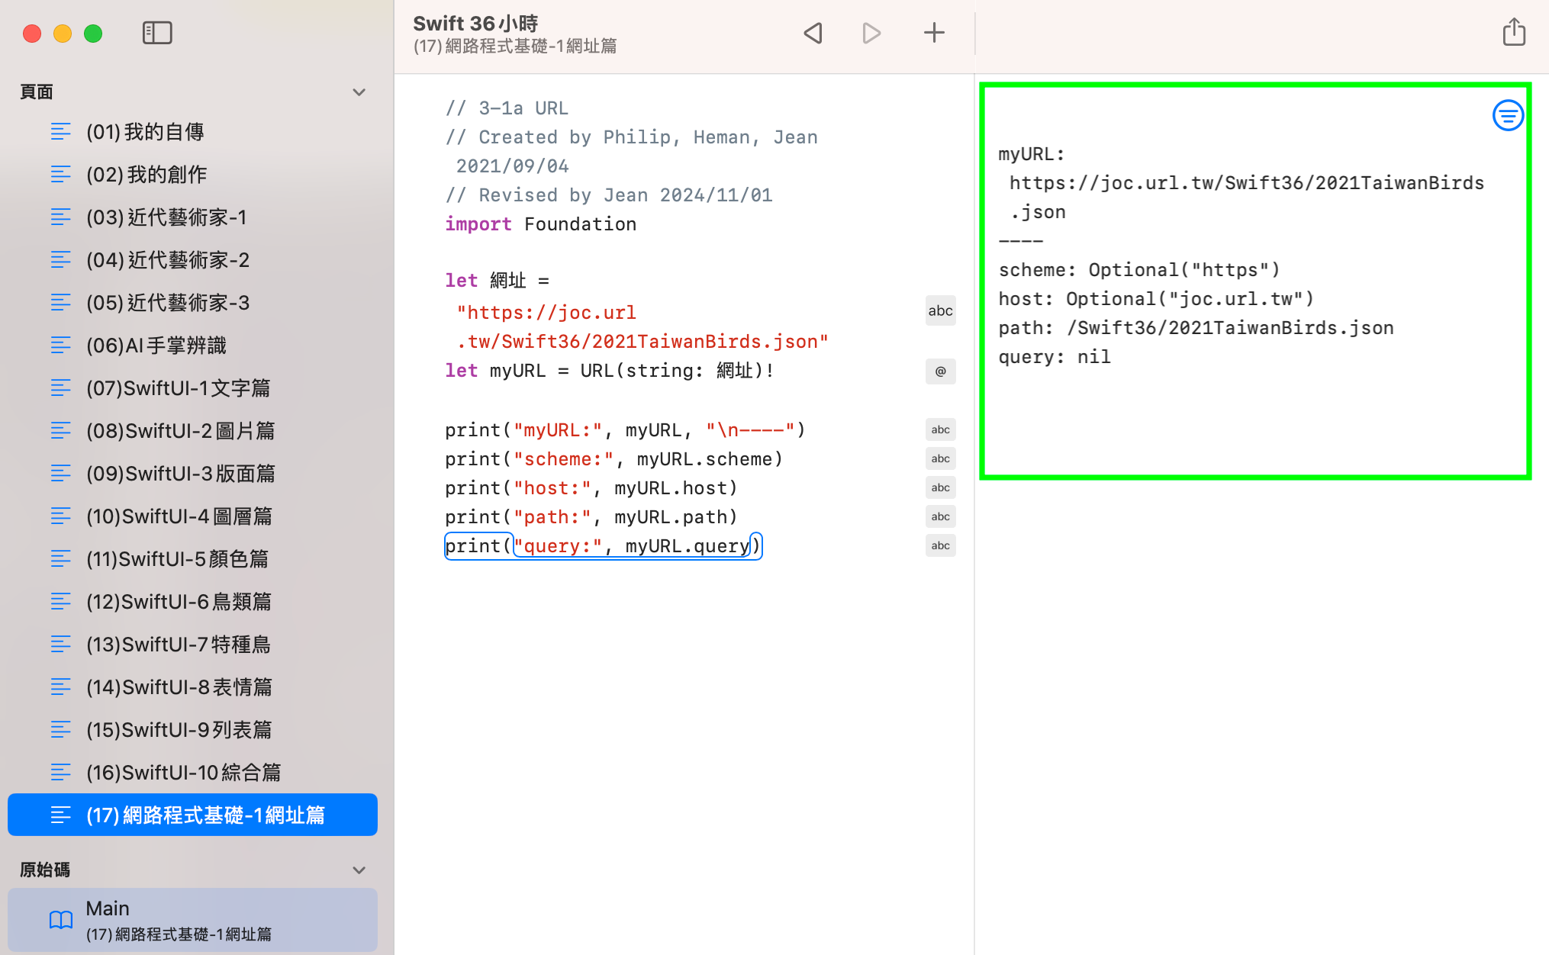Select page (01)我的自傳

point(145,132)
